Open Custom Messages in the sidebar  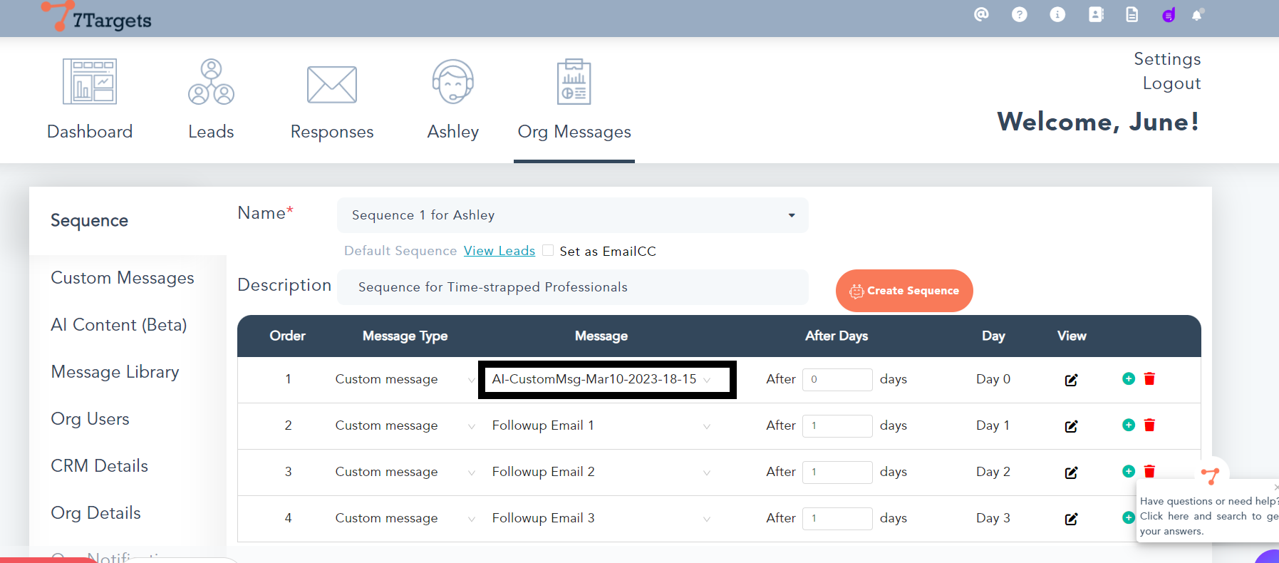(123, 278)
